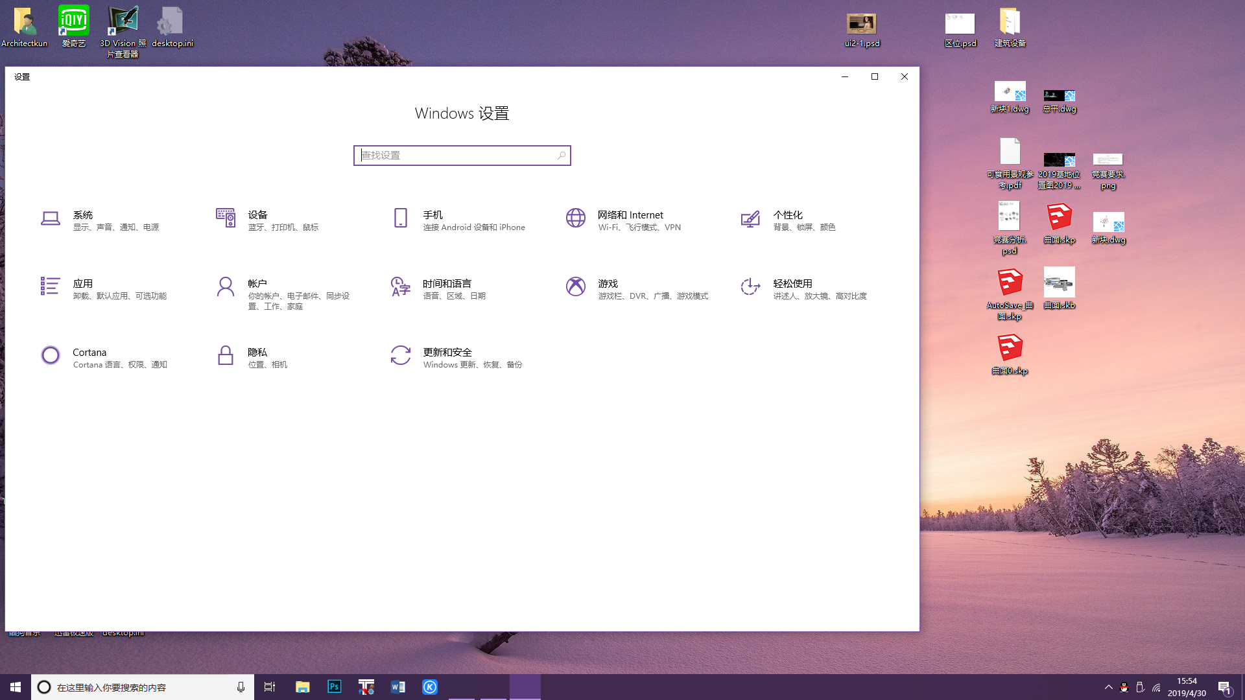Click the 语音、区域、日期 description

[x=454, y=296]
